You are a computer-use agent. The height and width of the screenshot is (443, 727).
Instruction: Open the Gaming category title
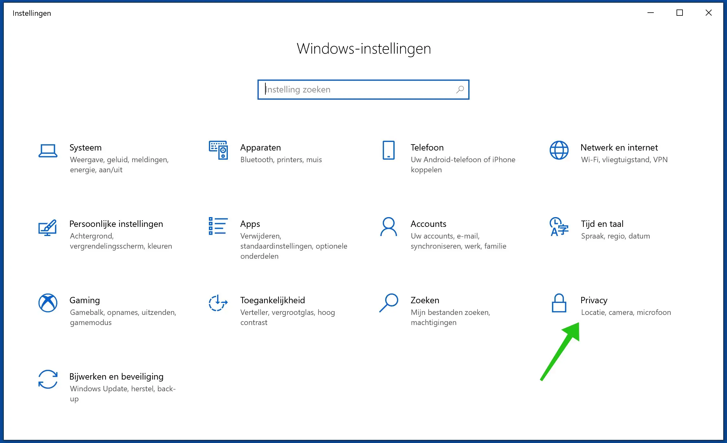85,300
